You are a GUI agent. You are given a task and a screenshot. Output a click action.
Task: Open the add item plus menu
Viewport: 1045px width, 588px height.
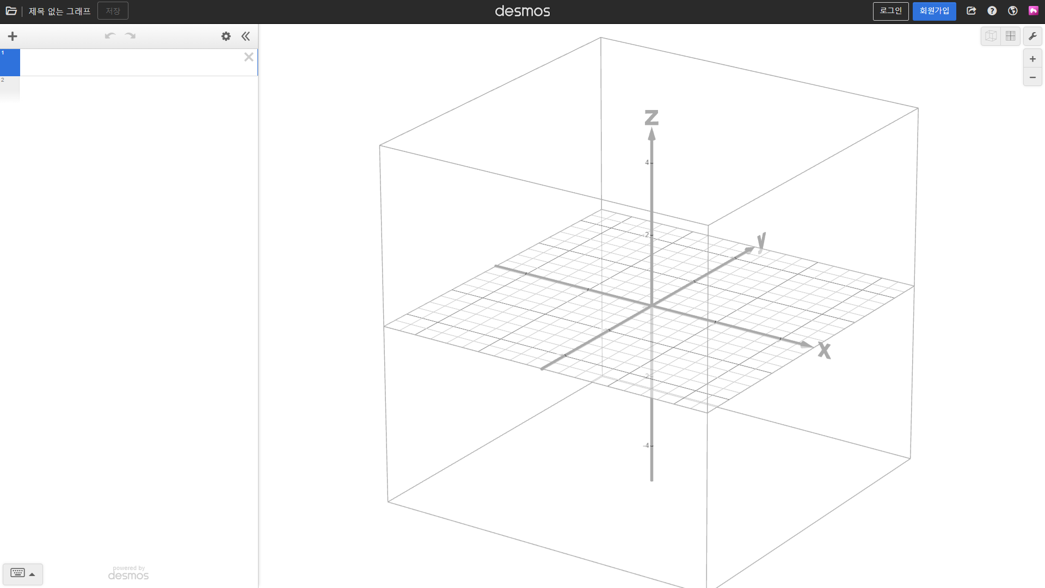click(13, 36)
